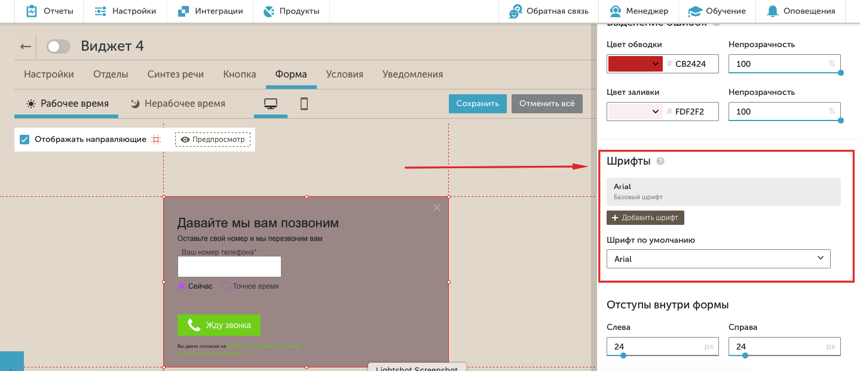Open the Цвет обводки color dropdown

[635, 64]
